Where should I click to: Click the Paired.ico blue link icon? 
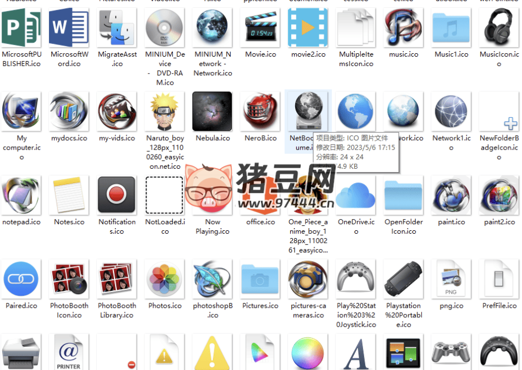(21, 279)
